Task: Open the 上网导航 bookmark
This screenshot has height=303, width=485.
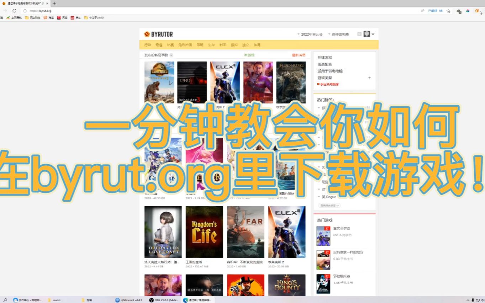Action: (x=14, y=17)
